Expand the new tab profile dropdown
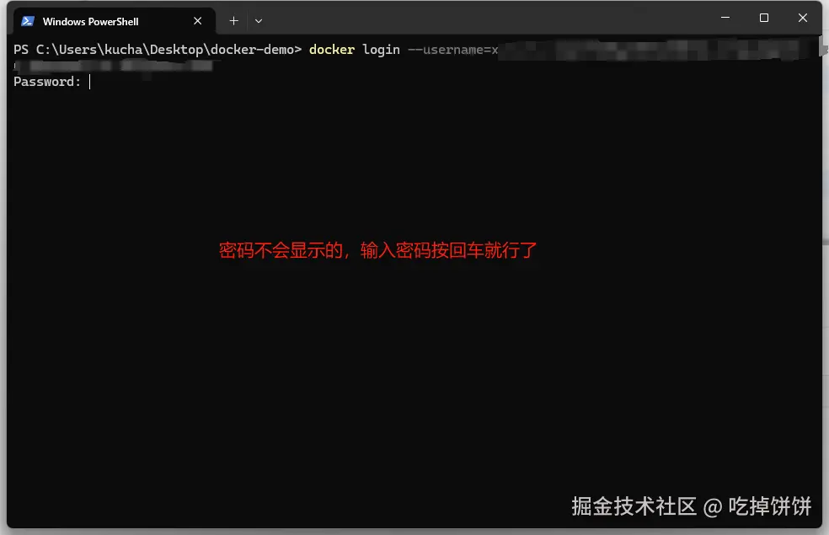 pyautogui.click(x=259, y=21)
